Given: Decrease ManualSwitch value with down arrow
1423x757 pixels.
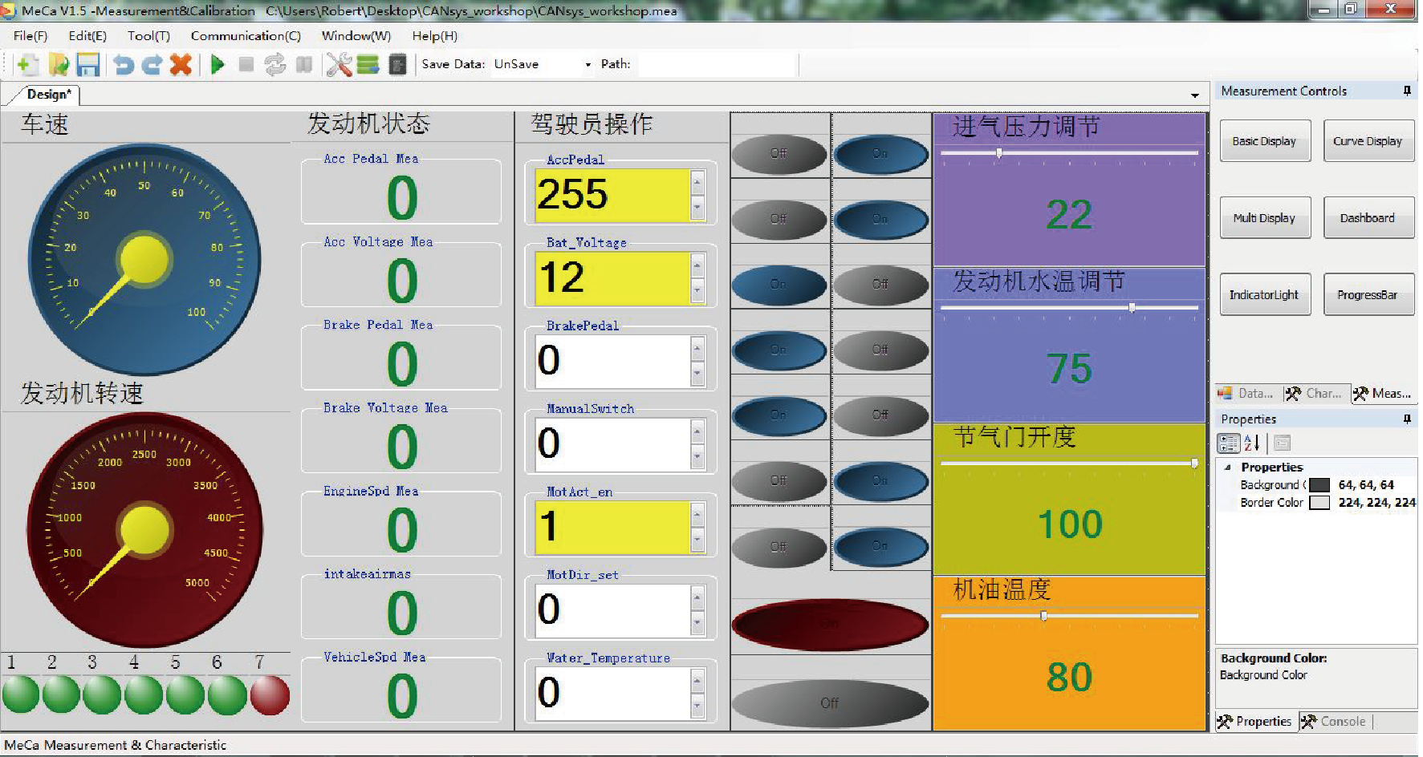Looking at the screenshot, I should [x=697, y=457].
